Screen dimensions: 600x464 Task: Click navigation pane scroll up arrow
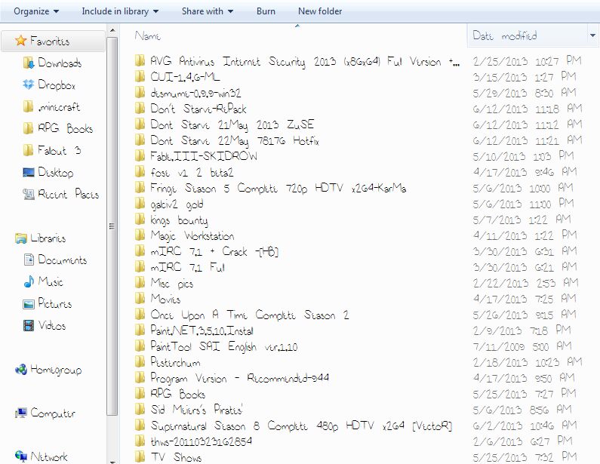tap(112, 30)
